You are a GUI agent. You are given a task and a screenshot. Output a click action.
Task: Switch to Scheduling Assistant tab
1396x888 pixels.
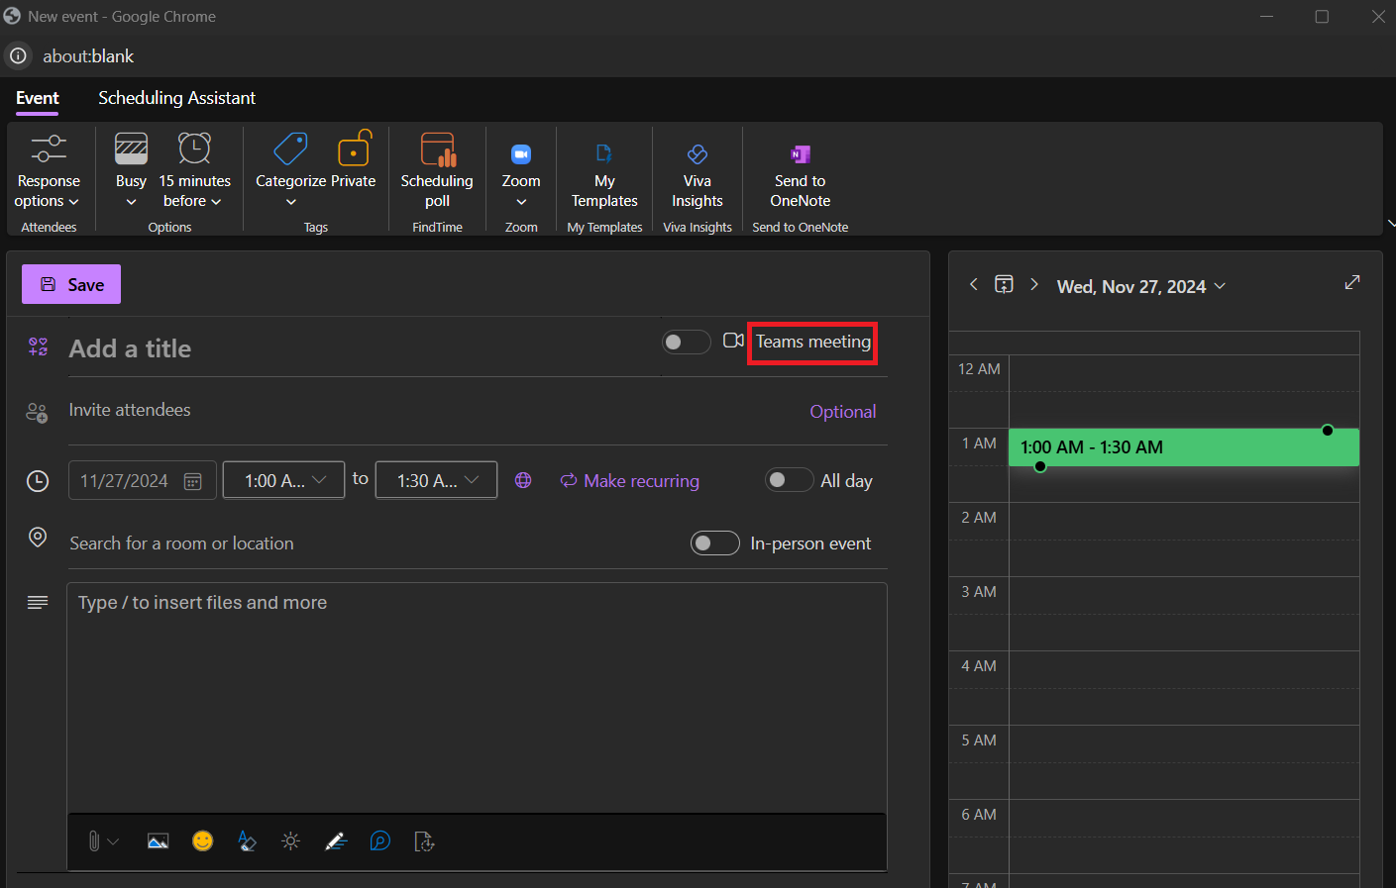[x=176, y=98]
